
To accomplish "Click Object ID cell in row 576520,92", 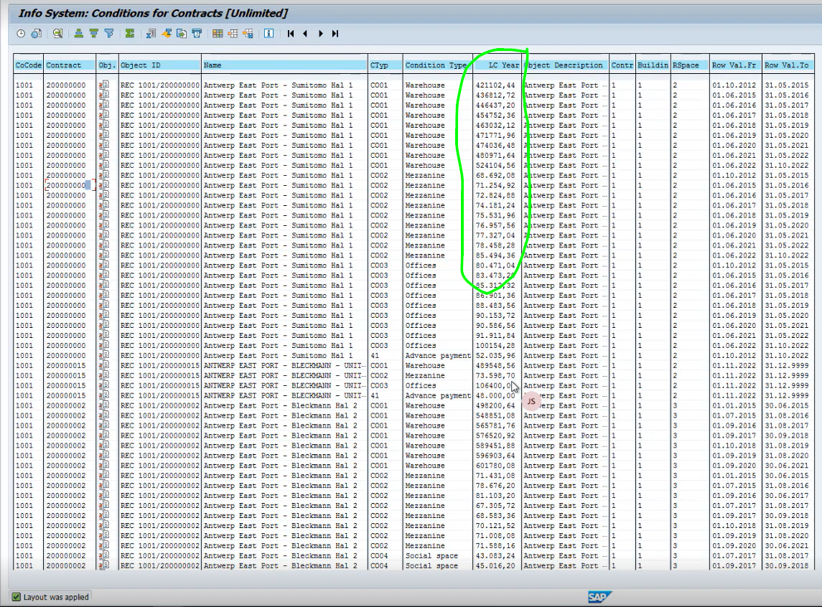I will 160,436.
